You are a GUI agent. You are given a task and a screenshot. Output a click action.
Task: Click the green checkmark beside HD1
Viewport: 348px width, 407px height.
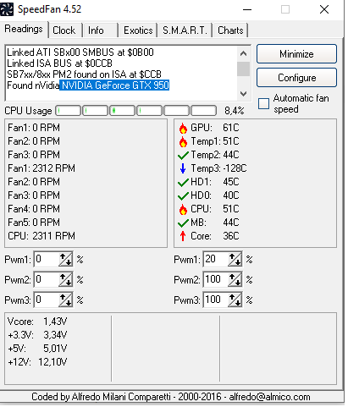coord(183,182)
